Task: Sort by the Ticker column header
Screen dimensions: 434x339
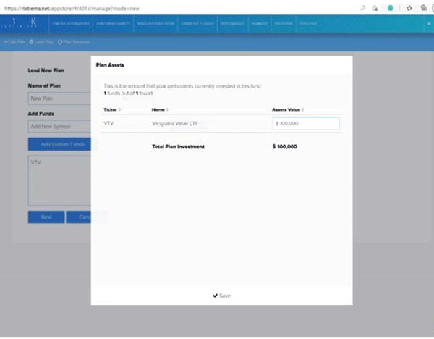Action: tap(111, 109)
